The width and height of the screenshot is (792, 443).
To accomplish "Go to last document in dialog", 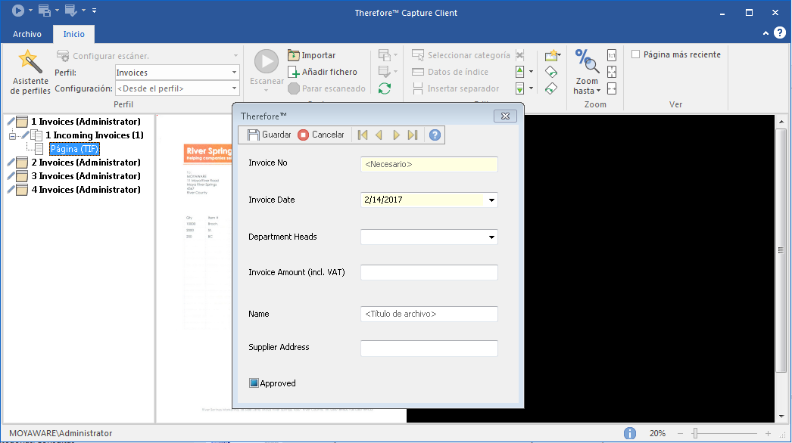I will coord(413,135).
